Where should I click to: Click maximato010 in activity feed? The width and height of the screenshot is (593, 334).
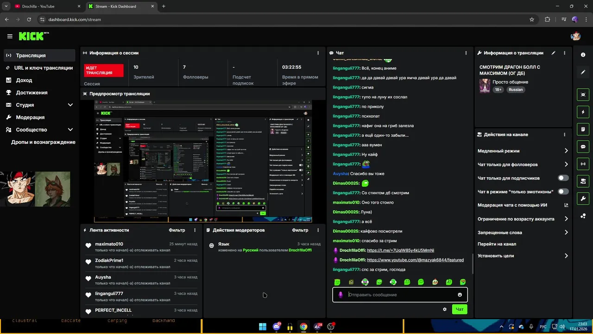pyautogui.click(x=109, y=244)
